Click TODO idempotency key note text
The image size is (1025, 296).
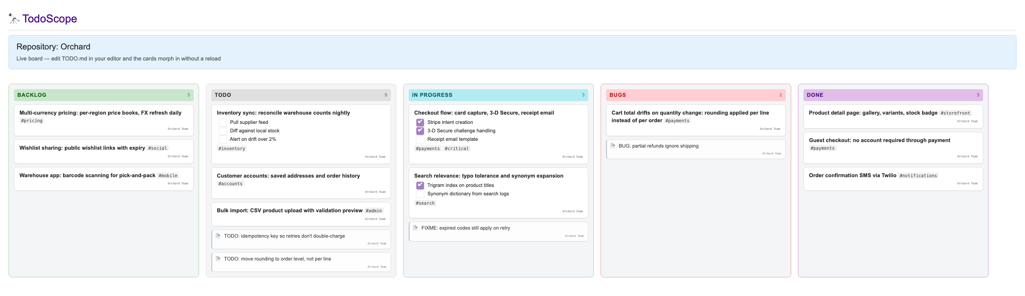point(284,236)
